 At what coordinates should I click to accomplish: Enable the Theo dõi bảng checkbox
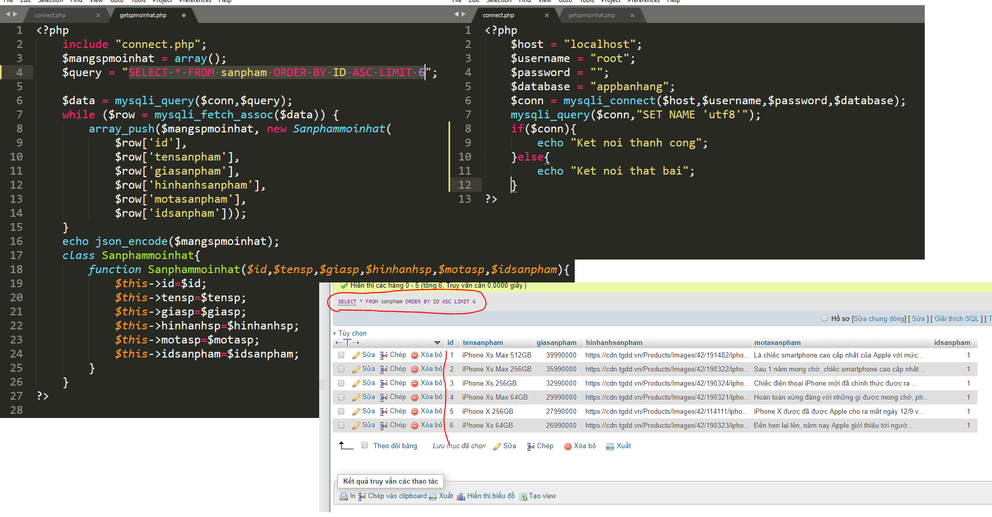tap(365, 446)
